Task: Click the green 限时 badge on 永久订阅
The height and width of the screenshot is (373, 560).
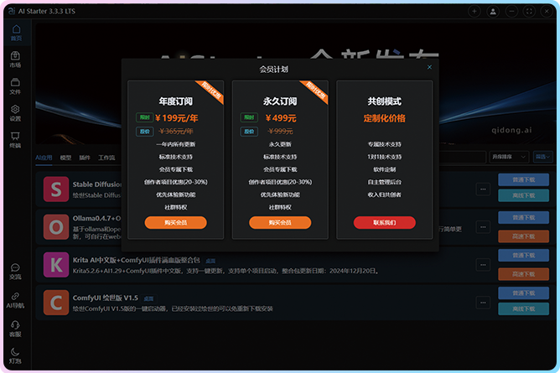Action: 249,117
